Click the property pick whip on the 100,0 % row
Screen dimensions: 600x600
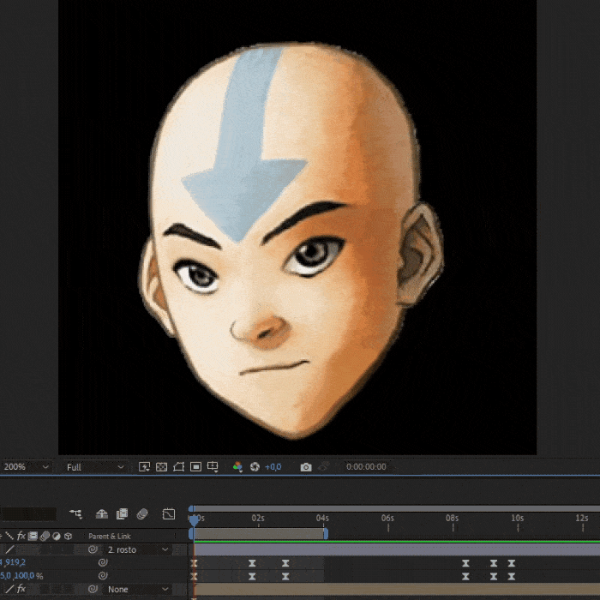tap(103, 576)
